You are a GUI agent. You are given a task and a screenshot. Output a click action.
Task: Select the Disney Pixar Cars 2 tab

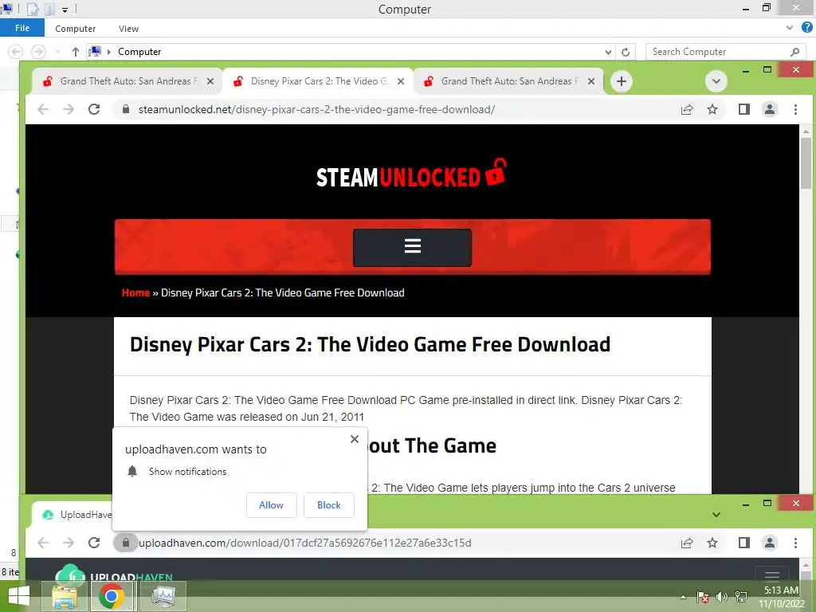click(316, 81)
